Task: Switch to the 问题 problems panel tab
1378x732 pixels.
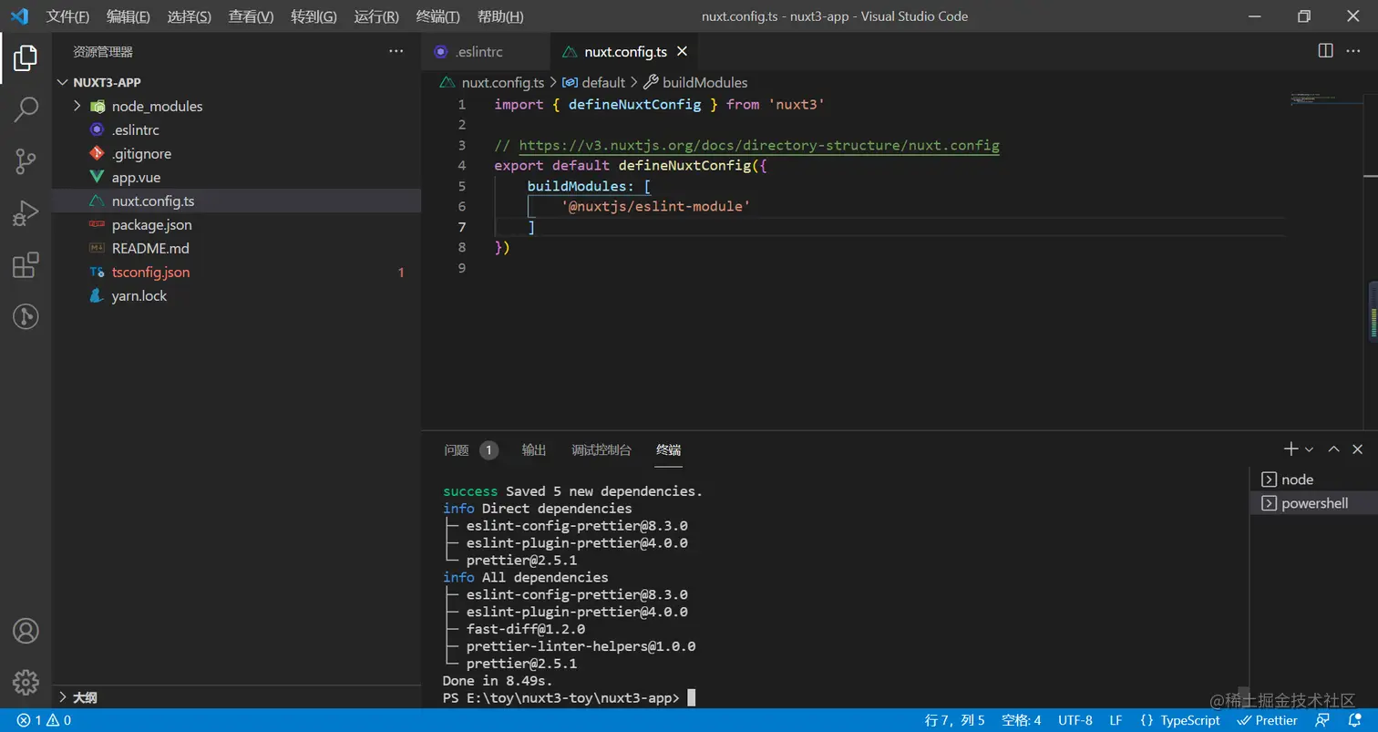Action: coord(470,449)
